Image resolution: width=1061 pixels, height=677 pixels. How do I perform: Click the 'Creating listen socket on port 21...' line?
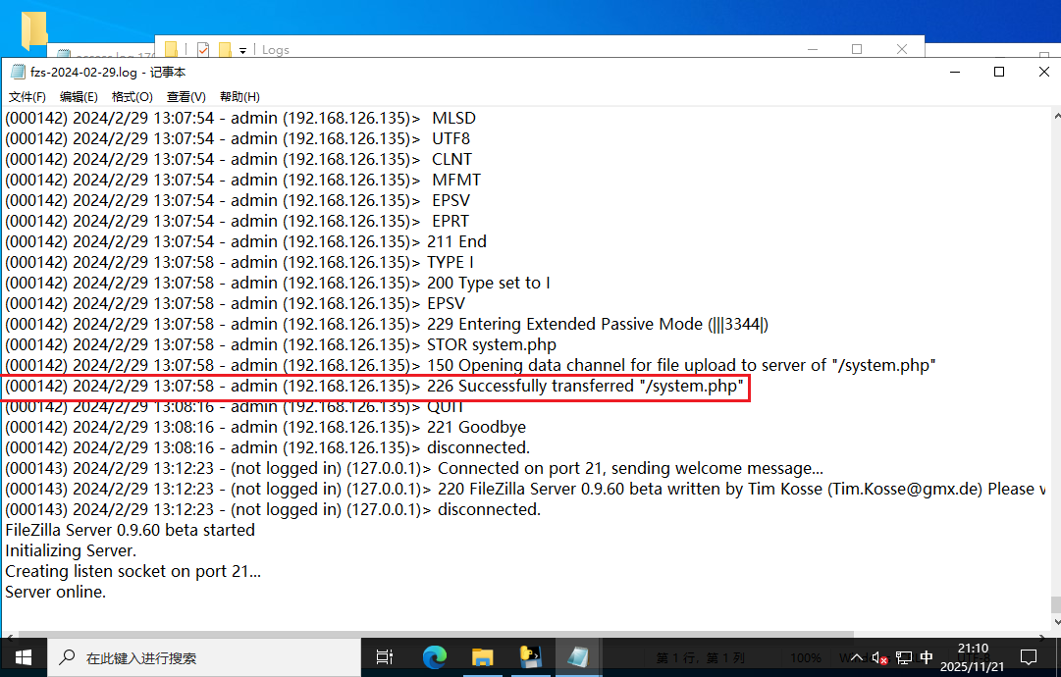tap(133, 571)
